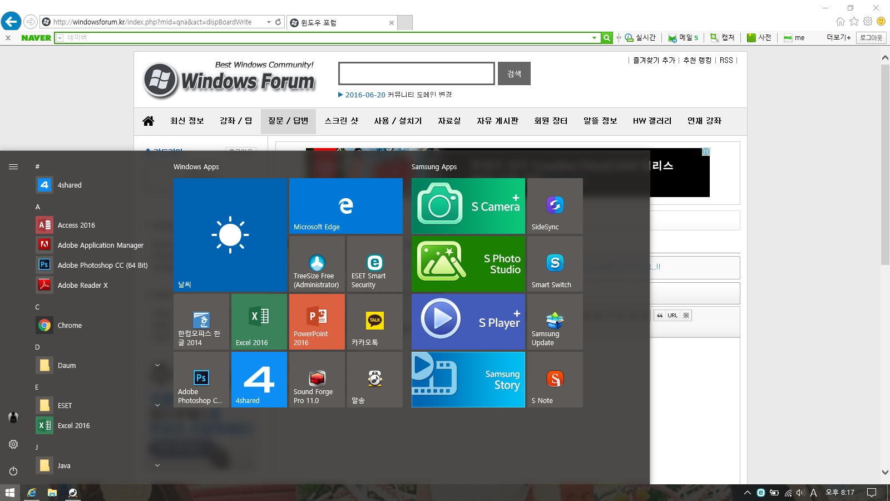This screenshot has height=501, width=890.
Task: Open the Smart Switch tile
Action: (555, 264)
